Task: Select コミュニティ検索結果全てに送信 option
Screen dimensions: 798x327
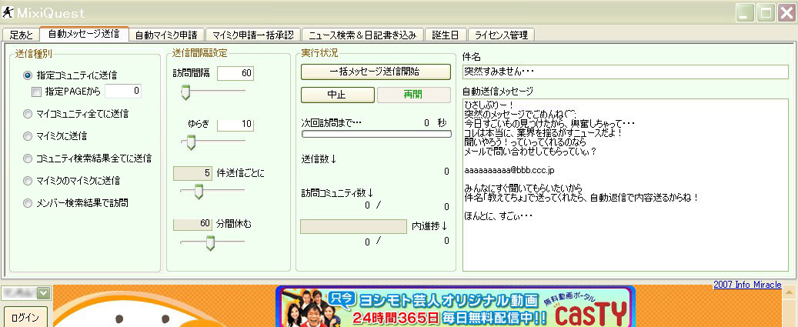Action: pyautogui.click(x=87, y=158)
